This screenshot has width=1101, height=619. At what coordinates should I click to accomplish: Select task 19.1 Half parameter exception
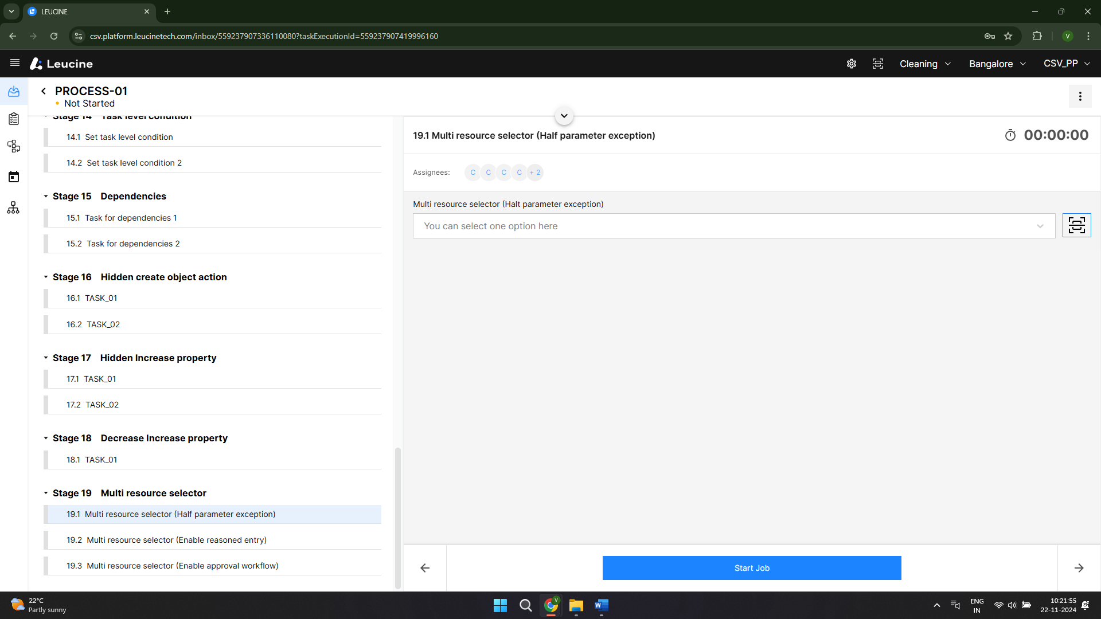tap(212, 514)
